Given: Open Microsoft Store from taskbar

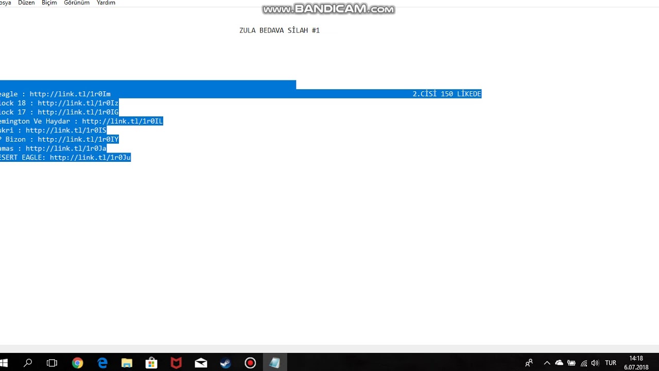Looking at the screenshot, I should [151, 363].
